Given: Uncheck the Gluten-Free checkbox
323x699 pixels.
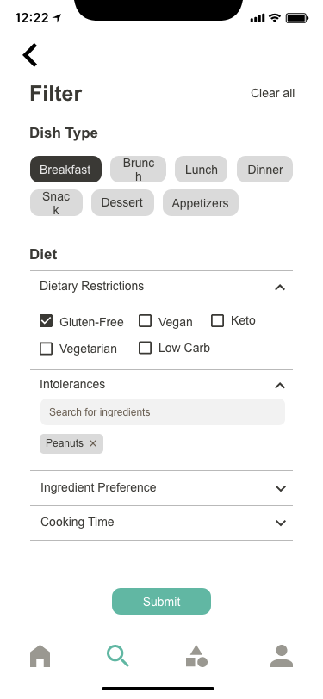Looking at the screenshot, I should tap(46, 321).
